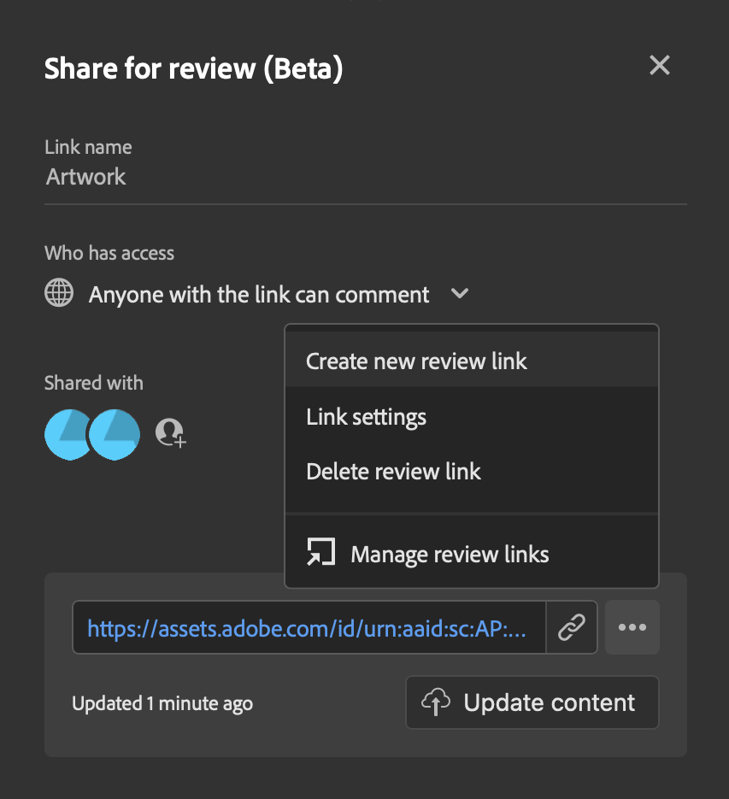Click the add collaborator icon
The height and width of the screenshot is (799, 729).
pyautogui.click(x=170, y=433)
